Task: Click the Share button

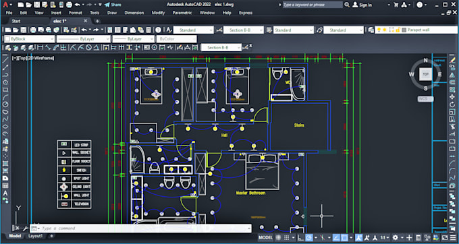Action: pyautogui.click(x=113, y=5)
